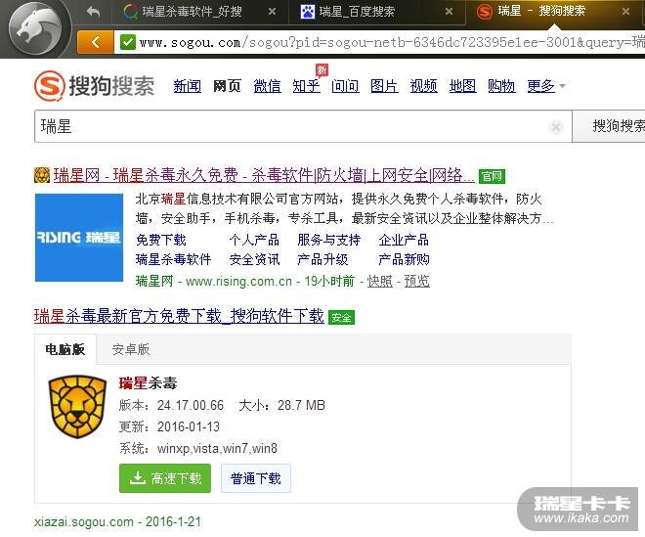Click the 官网 green badge
The height and width of the screenshot is (537, 645).
[x=492, y=176]
